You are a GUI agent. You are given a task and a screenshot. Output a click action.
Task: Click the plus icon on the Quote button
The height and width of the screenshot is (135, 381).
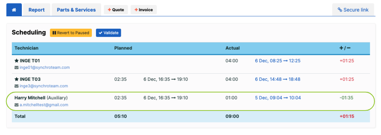coord(109,10)
